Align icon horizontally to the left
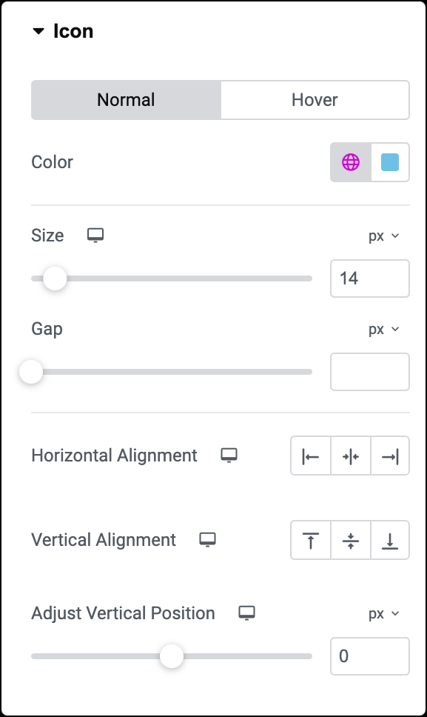 pyautogui.click(x=311, y=456)
